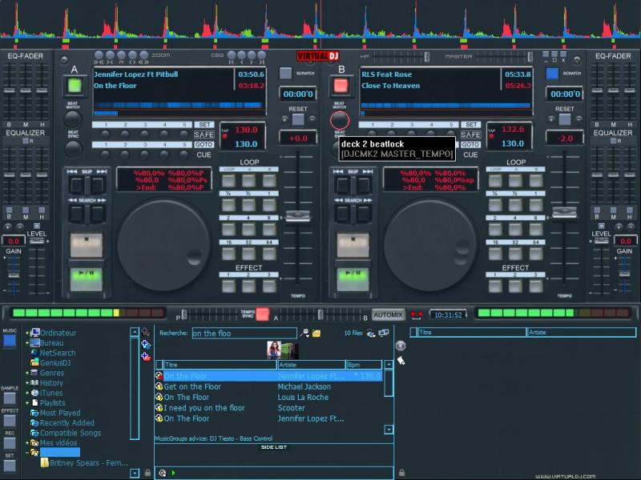Switch to the EFFECT panel in sidebar

(x=10, y=422)
